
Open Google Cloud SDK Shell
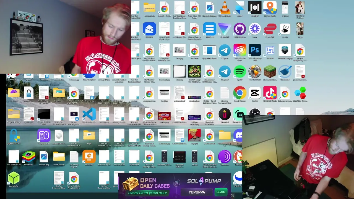[x=44, y=114]
